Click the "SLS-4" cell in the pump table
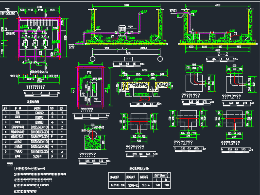This screenshot has height=195, width=260. pos(146,185)
